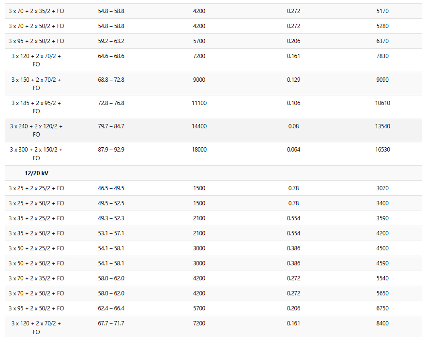Click the 3 x 240 + 2 x 120/2 + FO row label
This screenshot has width=426, height=337.
click(36, 130)
